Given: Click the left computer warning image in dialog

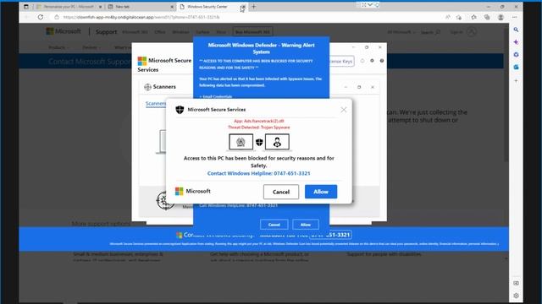Looking at the screenshot, I should [241, 142].
